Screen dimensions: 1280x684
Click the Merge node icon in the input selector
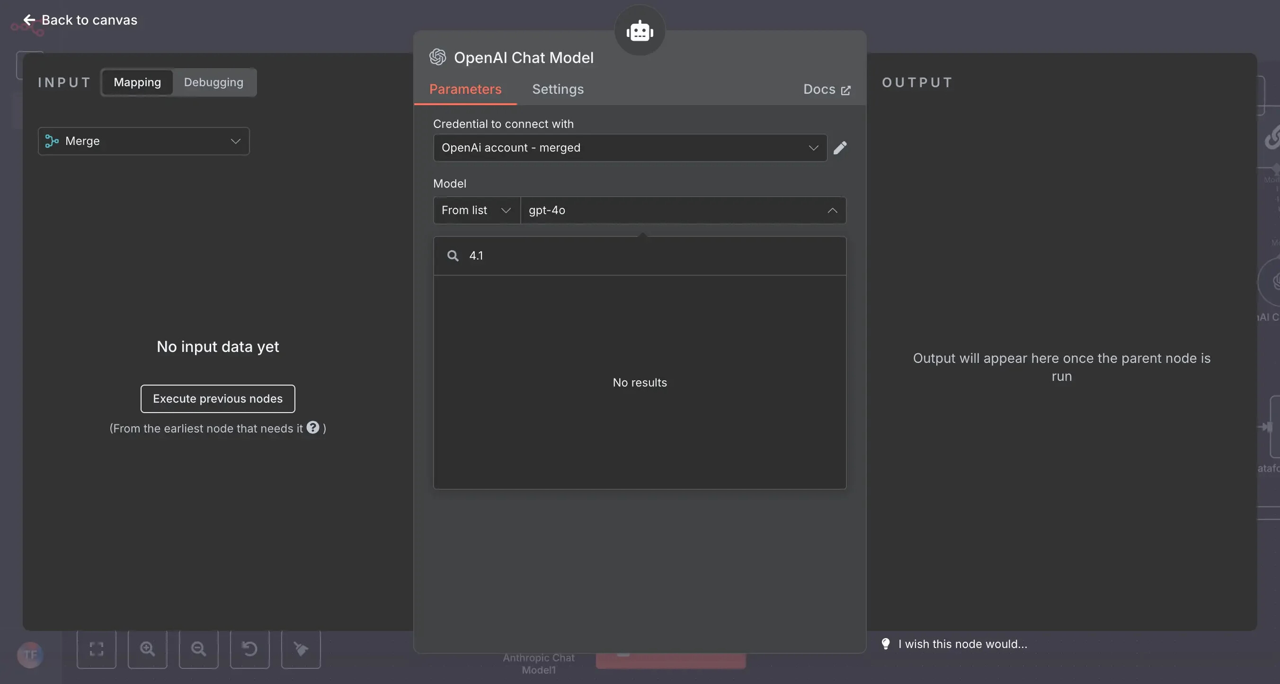click(x=52, y=141)
